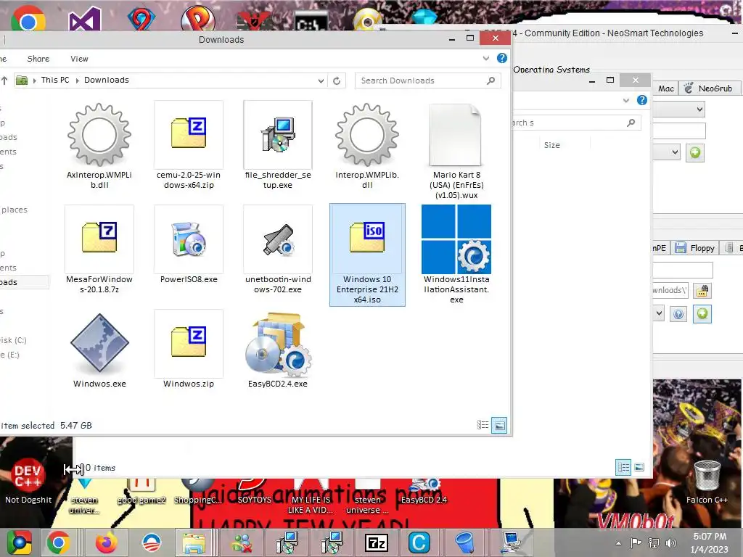Select the Windows 10 Enterprise 21H2 iso file
The width and height of the screenshot is (743, 557).
tap(367, 255)
